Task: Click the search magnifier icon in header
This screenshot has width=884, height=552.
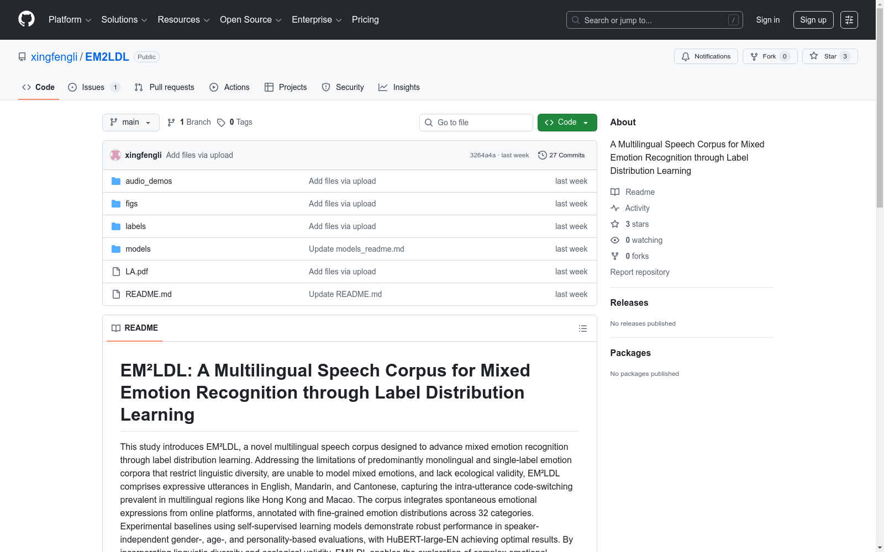Action: pos(576,20)
